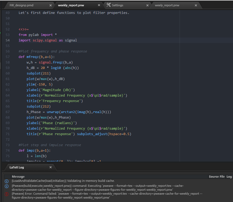
Task: Click the red error icon on failed command message
Action: pyautogui.click(x=7, y=194)
